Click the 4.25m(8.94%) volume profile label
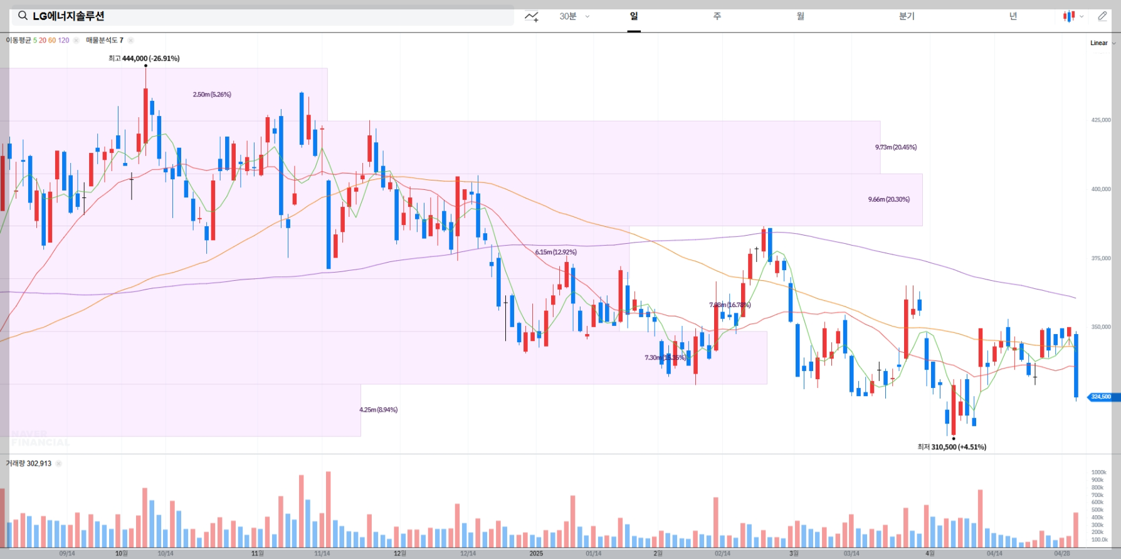 (x=379, y=410)
